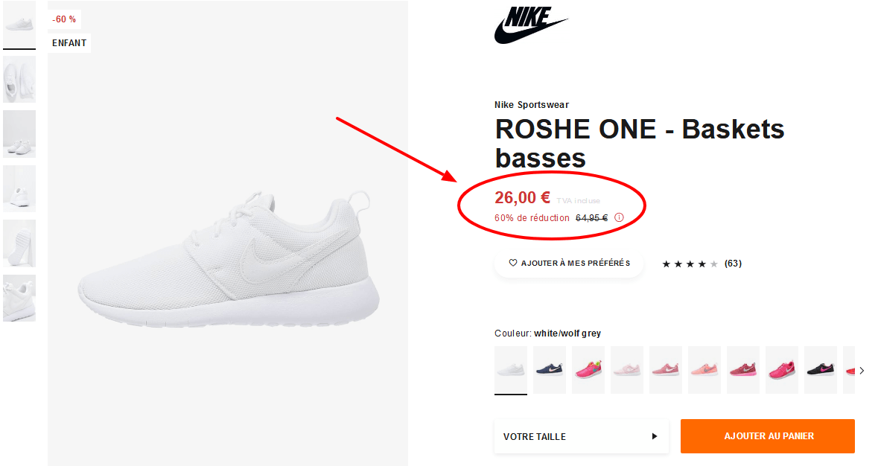Click the fifth greyed-out rating star

(713, 263)
